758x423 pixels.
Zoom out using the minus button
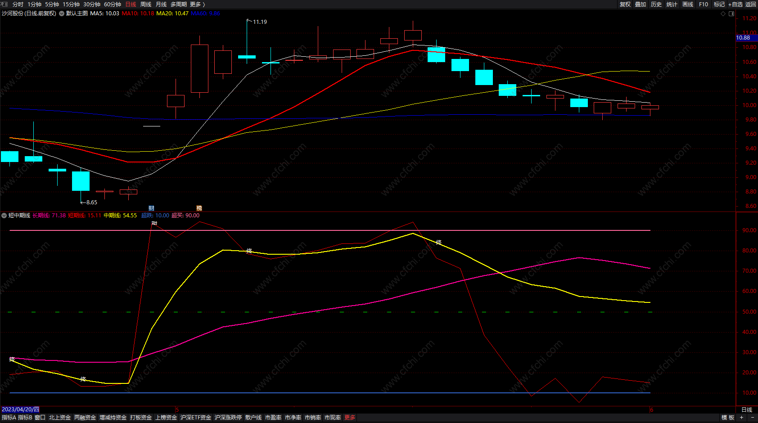click(x=752, y=418)
